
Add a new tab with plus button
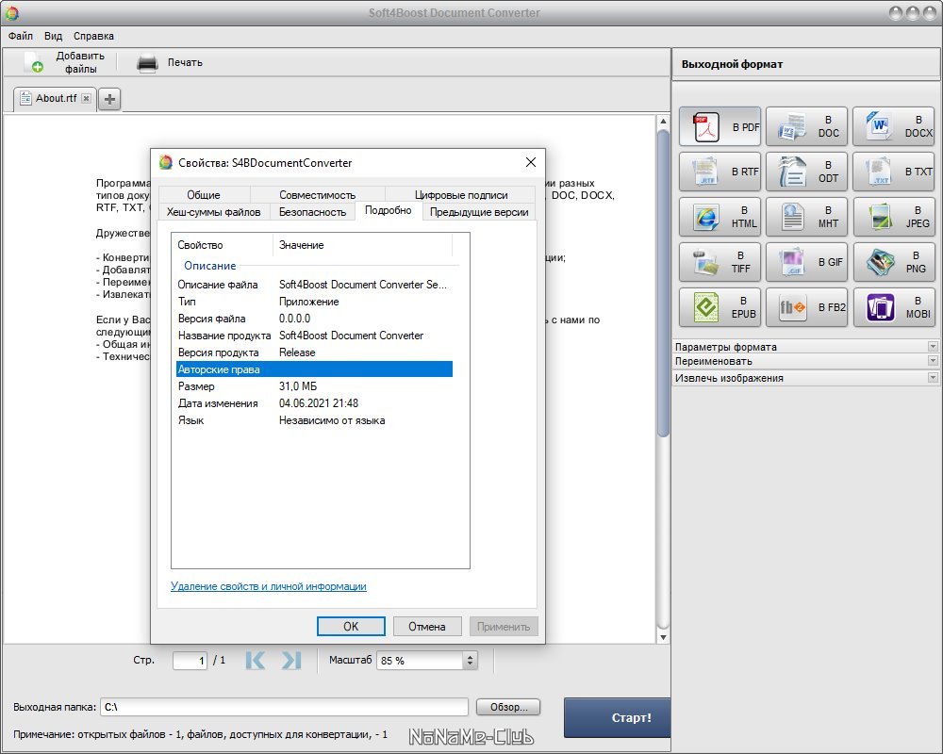click(109, 99)
